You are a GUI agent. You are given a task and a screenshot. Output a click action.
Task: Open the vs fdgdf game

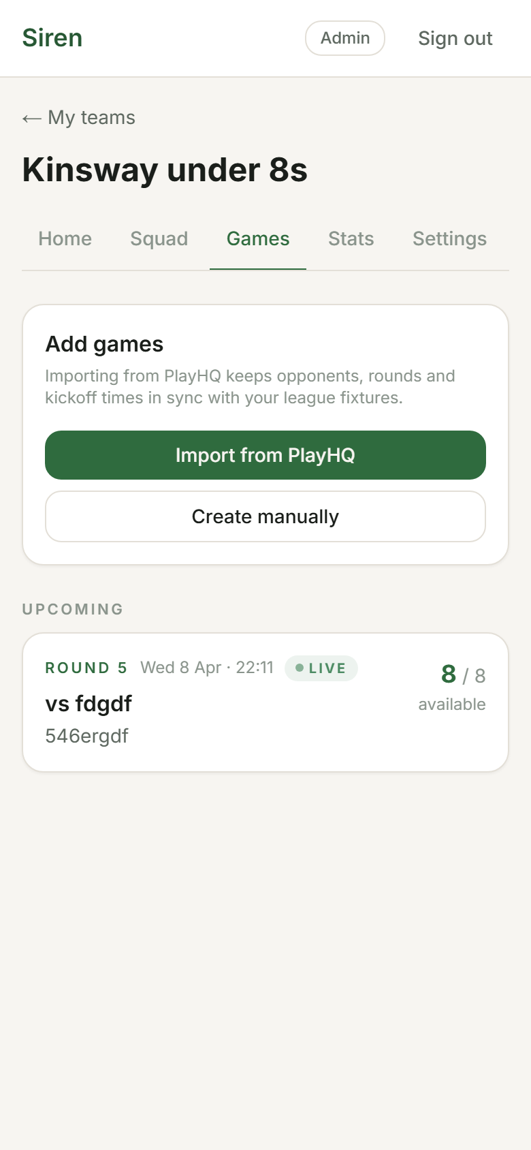88,704
